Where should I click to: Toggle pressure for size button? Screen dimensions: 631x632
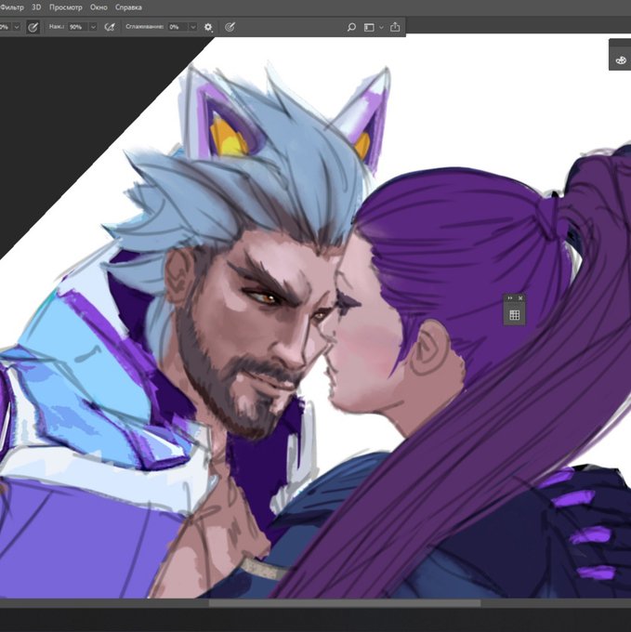pyautogui.click(x=230, y=27)
